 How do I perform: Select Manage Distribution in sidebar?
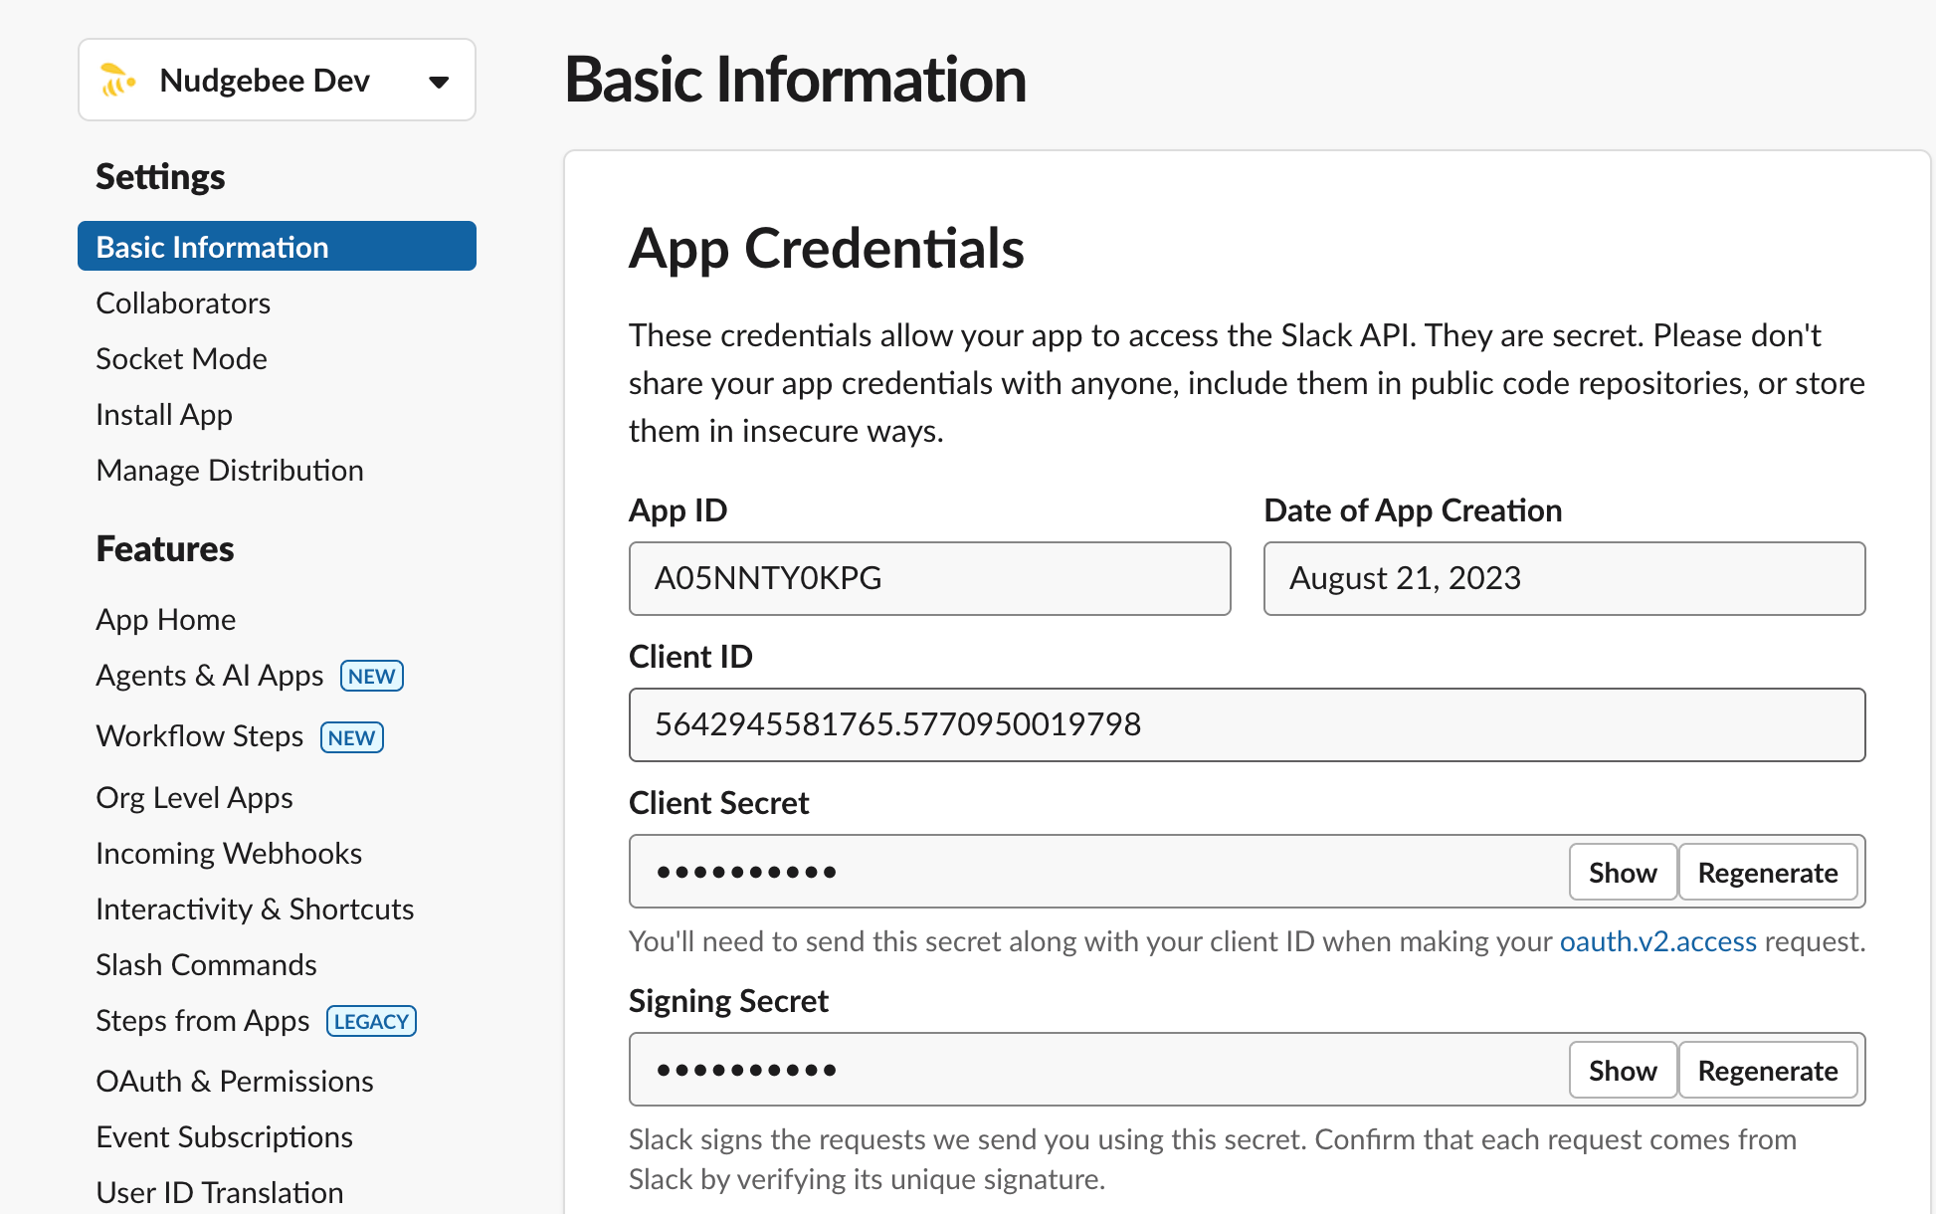(x=230, y=470)
